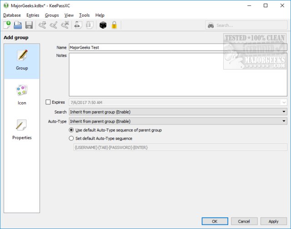Click the KeePassXC app icon in title bar
The height and width of the screenshot is (229, 291).
[x=6, y=5]
